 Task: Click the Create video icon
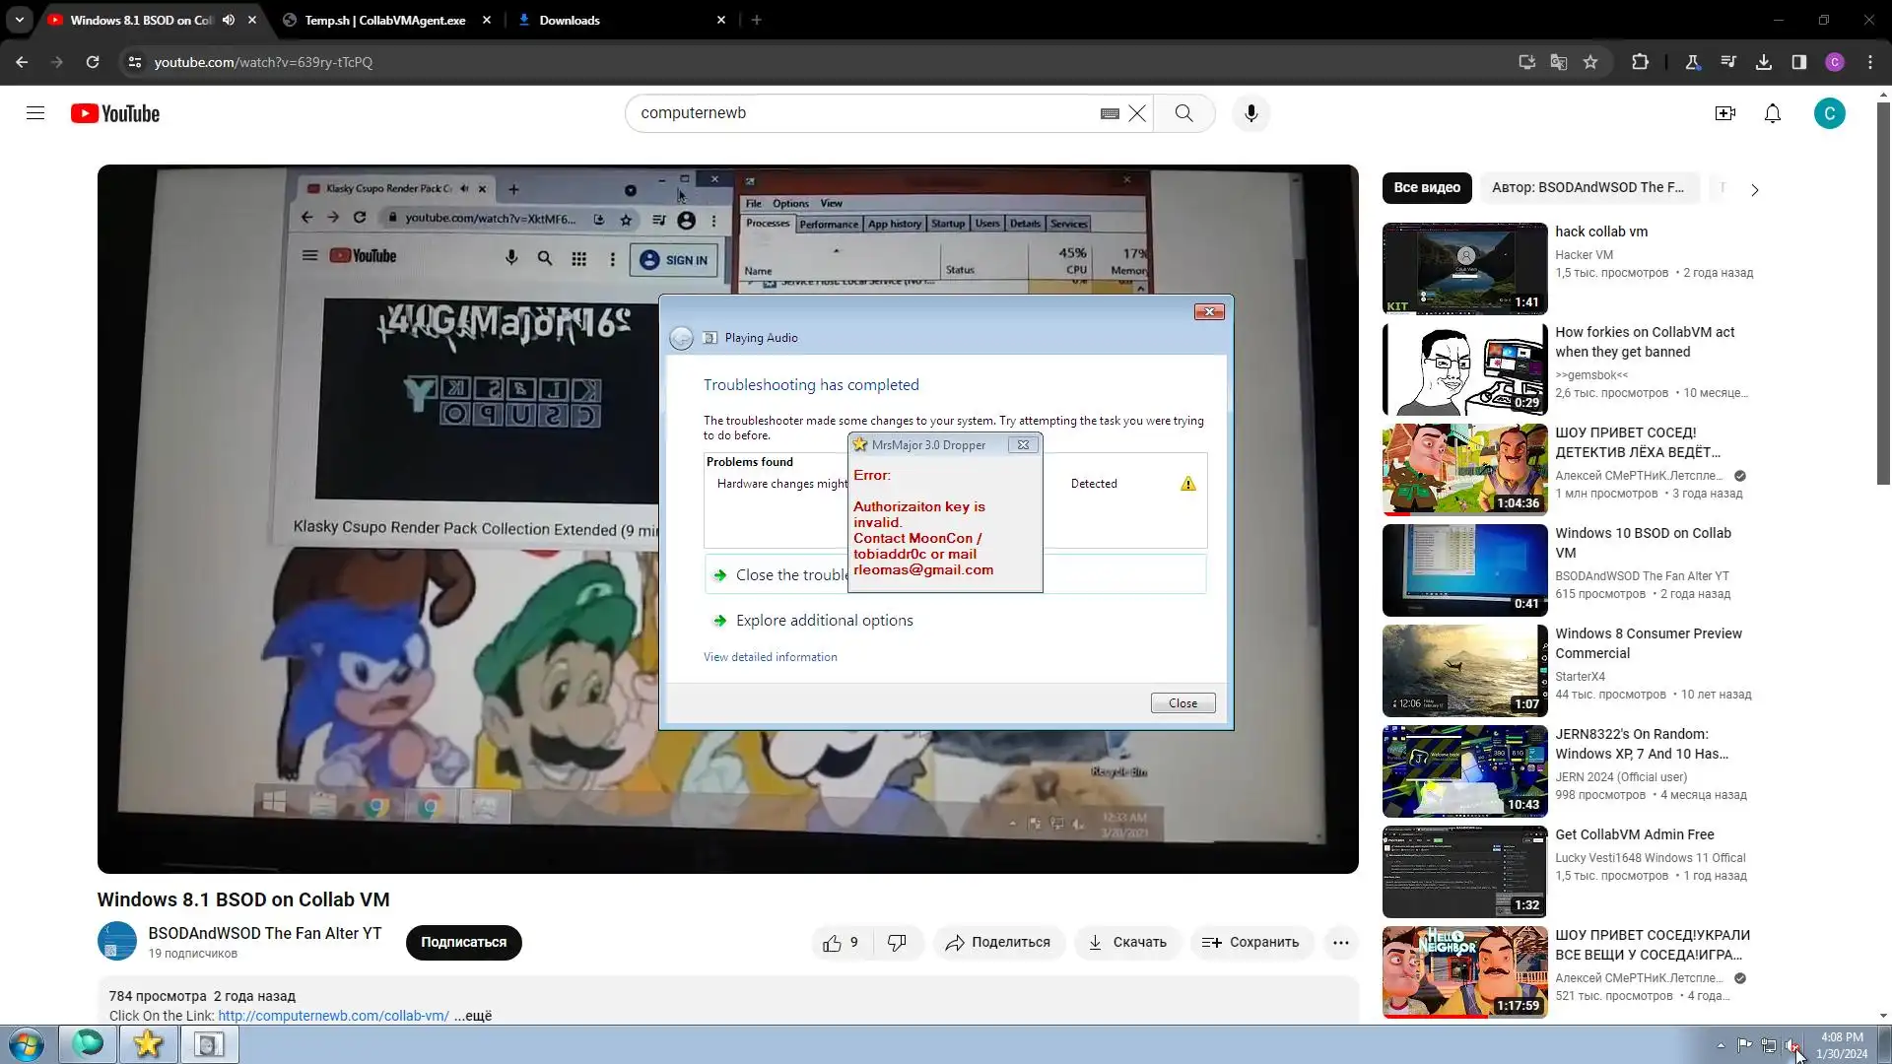1724,113
